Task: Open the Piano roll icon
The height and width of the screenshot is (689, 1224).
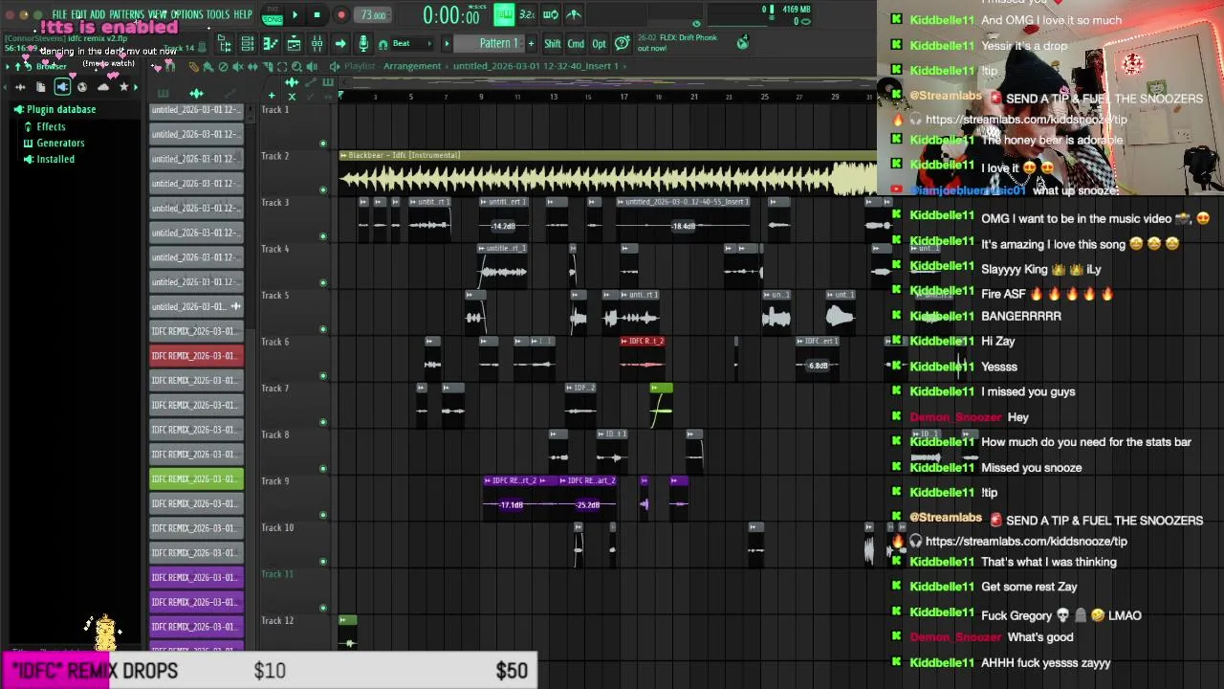Action: (270, 44)
